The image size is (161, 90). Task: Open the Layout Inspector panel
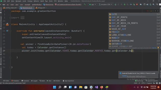[152, 81]
